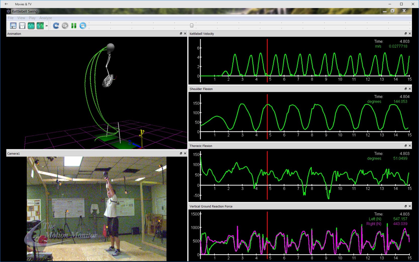419x262 pixels.
Task: Click the Save As icon with question mark
Action: pyautogui.click(x=22, y=26)
